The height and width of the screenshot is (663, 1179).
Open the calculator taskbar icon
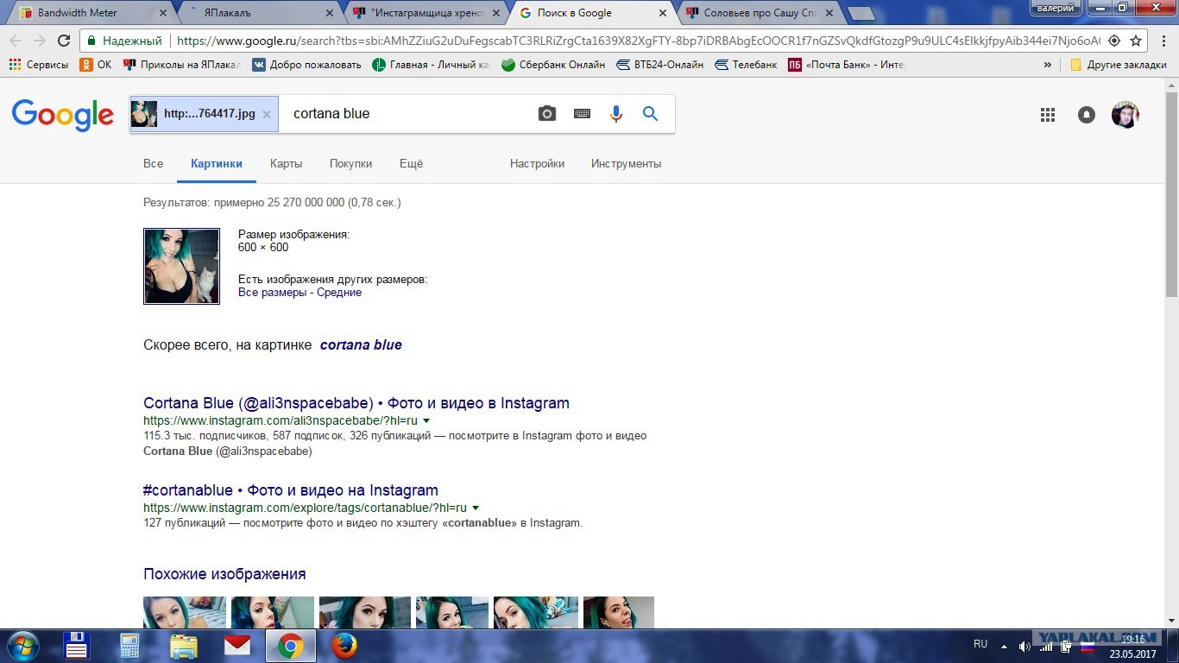click(x=130, y=647)
